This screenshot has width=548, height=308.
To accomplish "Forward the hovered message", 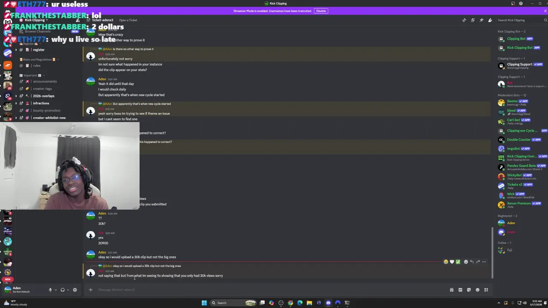I will tap(478, 262).
